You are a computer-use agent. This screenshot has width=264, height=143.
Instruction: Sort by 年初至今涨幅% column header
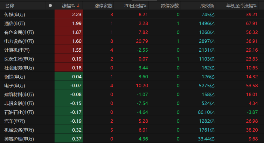(242, 6)
